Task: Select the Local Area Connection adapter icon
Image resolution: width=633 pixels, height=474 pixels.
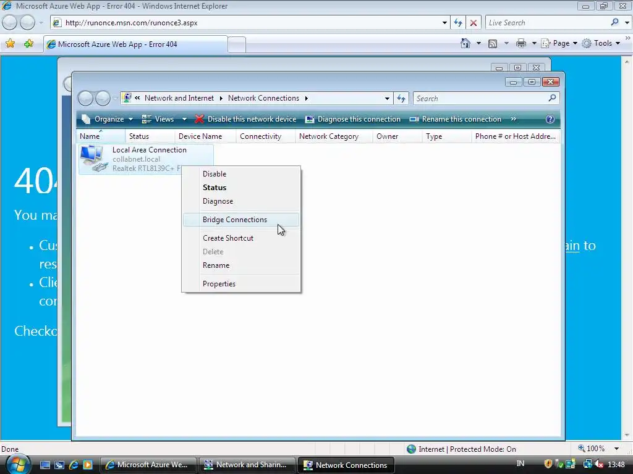Action: (x=93, y=159)
